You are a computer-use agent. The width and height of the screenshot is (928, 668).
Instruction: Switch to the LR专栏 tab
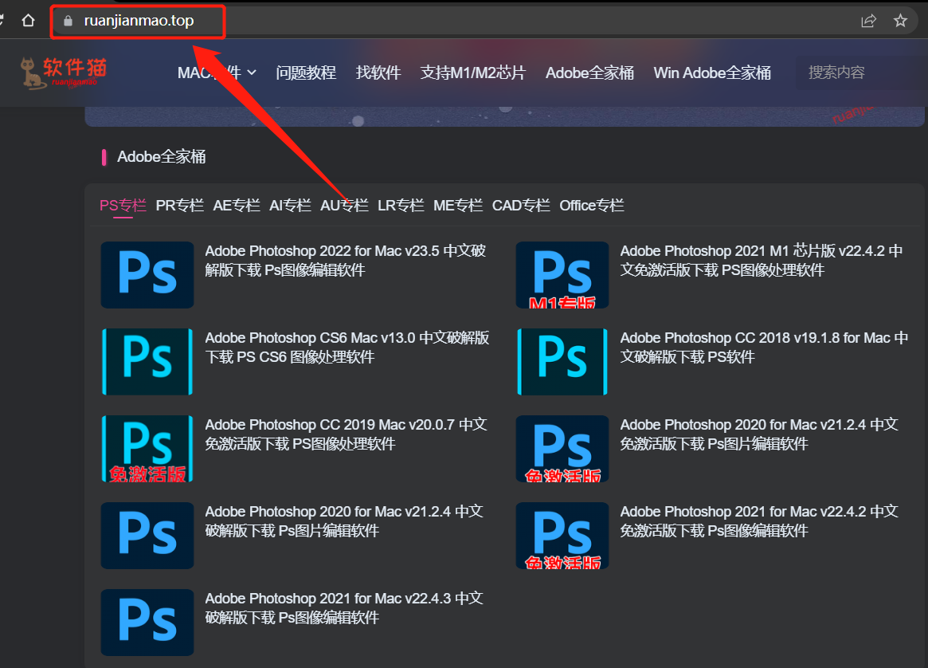coord(401,206)
